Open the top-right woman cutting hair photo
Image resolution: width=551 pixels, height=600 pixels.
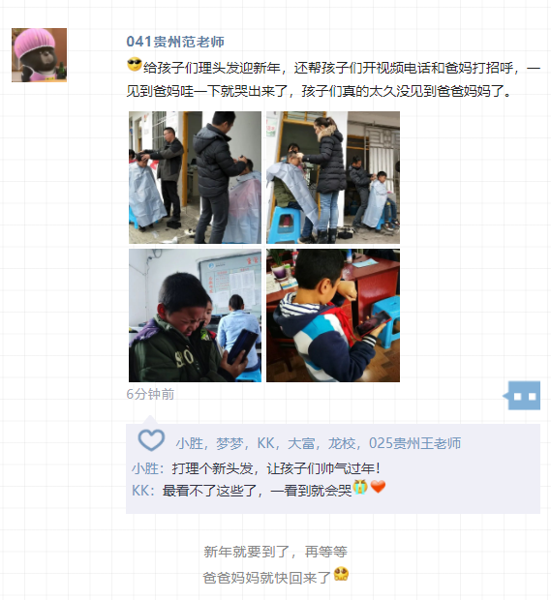tap(333, 177)
